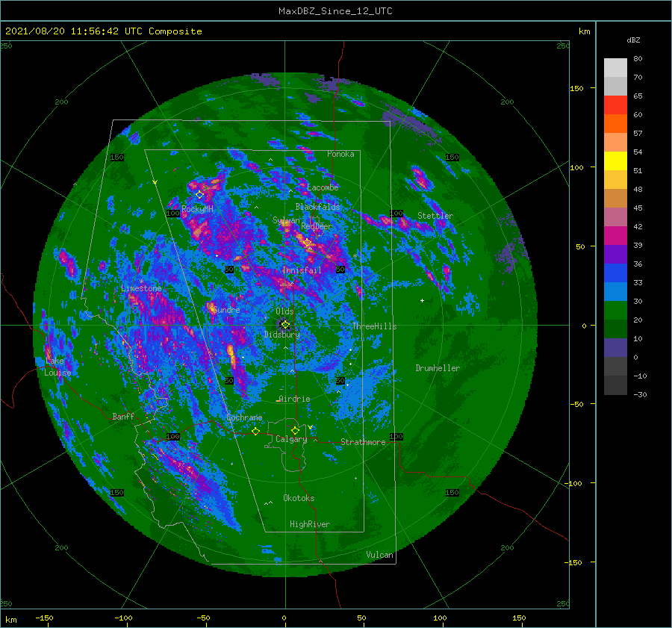Click the 150 tick label on the right axis
Viewport: 672px width, 628px height.
coord(576,88)
